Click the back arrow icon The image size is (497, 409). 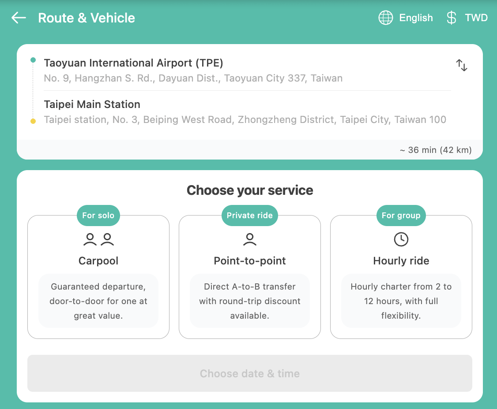[x=19, y=18]
